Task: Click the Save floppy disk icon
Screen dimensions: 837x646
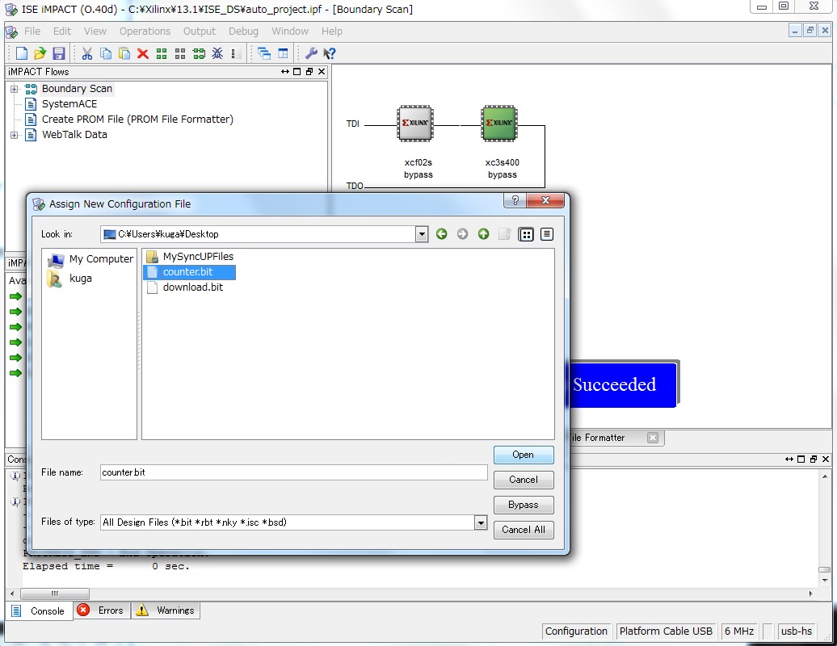Action: tap(59, 53)
